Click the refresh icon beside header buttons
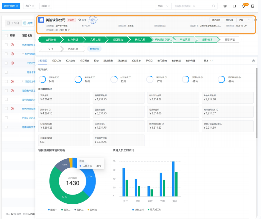The width and height of the screenshot is (261, 219). pos(255,20)
